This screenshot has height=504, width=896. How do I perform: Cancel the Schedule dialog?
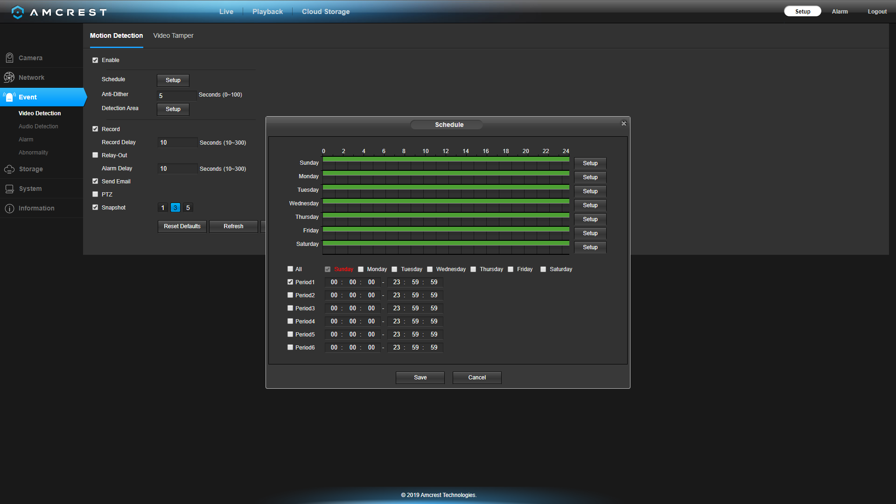[x=477, y=378]
